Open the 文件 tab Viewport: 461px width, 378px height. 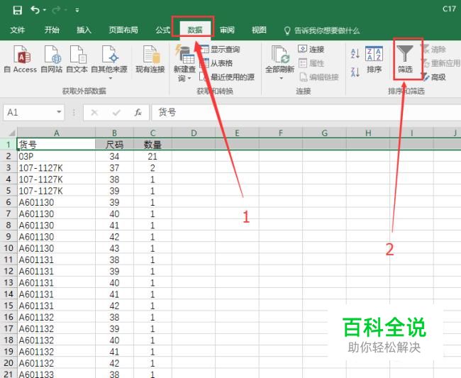point(17,30)
